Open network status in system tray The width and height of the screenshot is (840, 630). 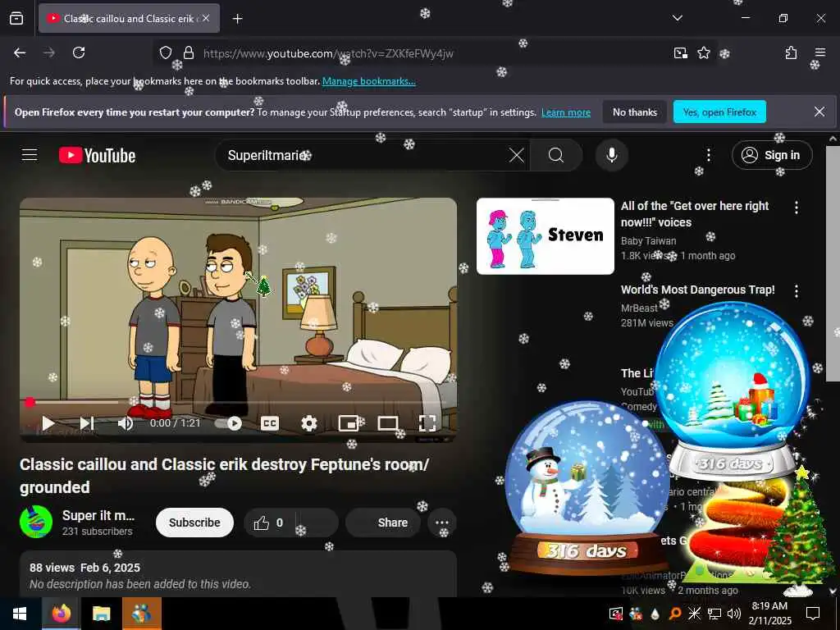click(x=714, y=614)
